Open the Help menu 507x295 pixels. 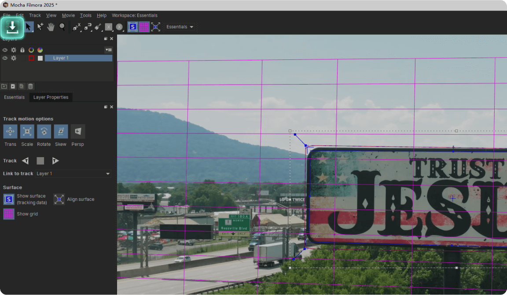pyautogui.click(x=102, y=15)
